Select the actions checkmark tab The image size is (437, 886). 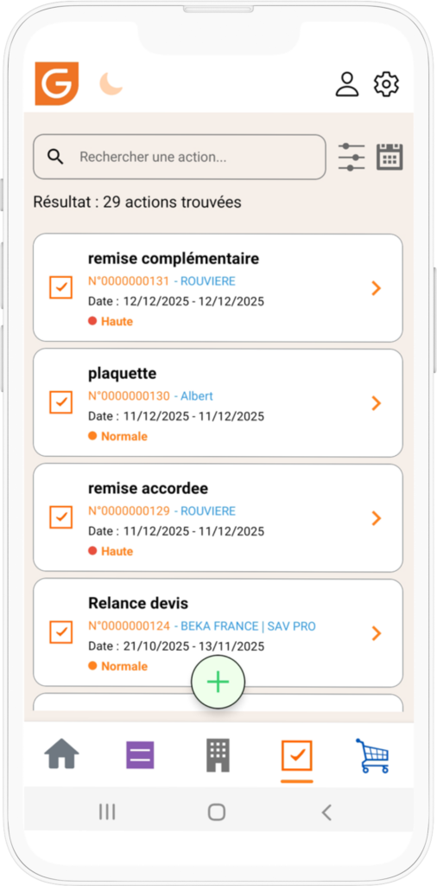click(x=296, y=756)
